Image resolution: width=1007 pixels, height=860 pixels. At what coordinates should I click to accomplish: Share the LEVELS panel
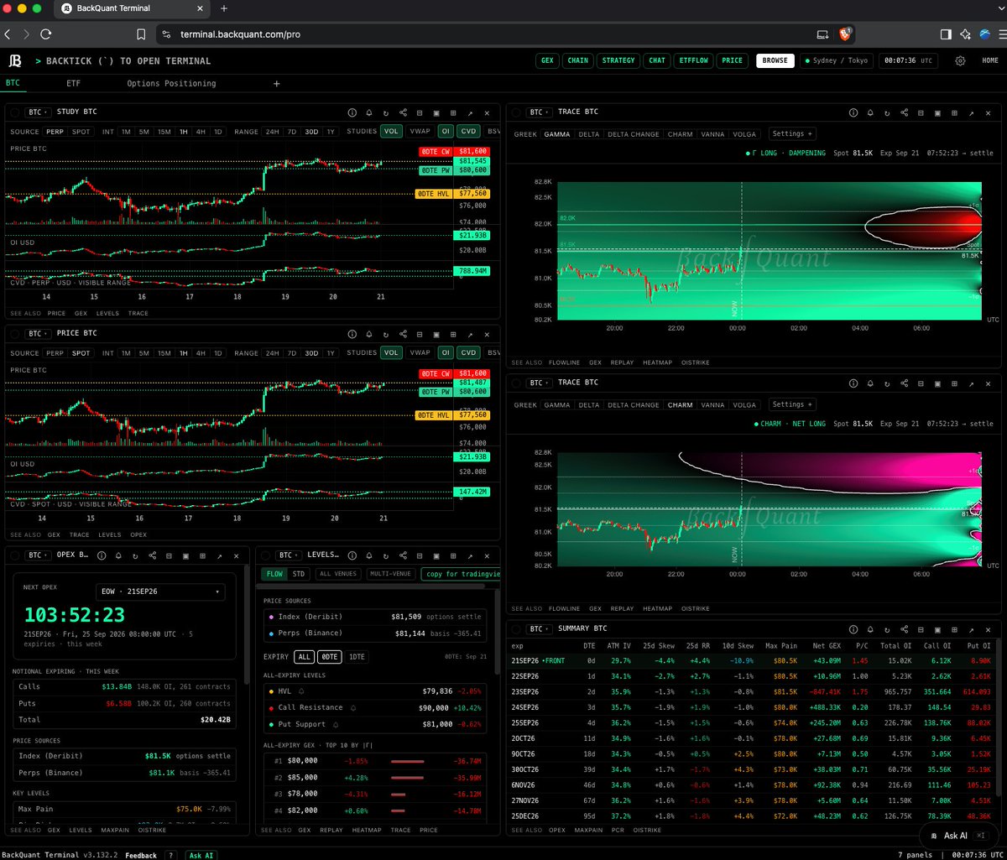click(403, 555)
